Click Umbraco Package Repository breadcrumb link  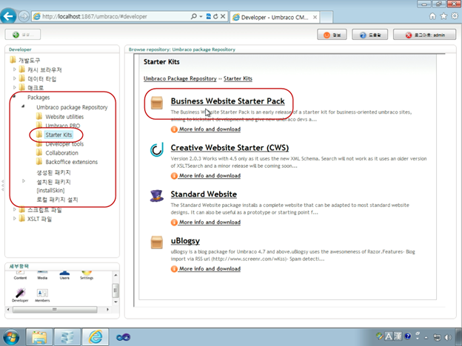click(180, 78)
